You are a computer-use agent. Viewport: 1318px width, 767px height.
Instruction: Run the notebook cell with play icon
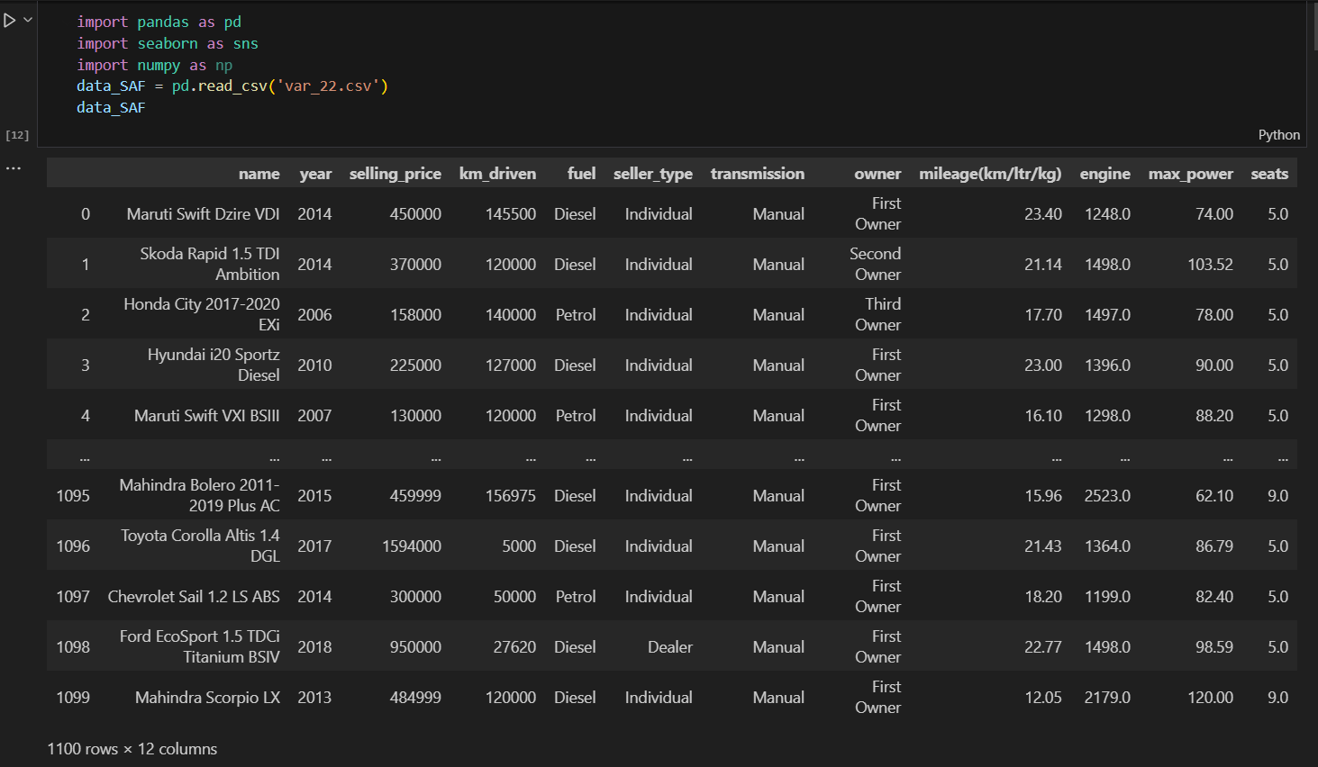click(x=10, y=20)
